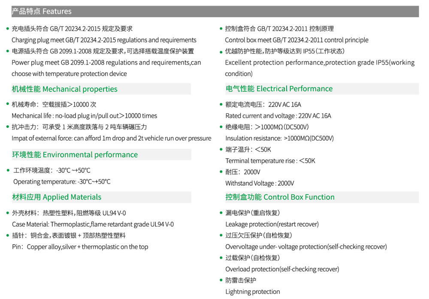
Task: Click the 'Control Box Function' heading
Action: pos(280,197)
